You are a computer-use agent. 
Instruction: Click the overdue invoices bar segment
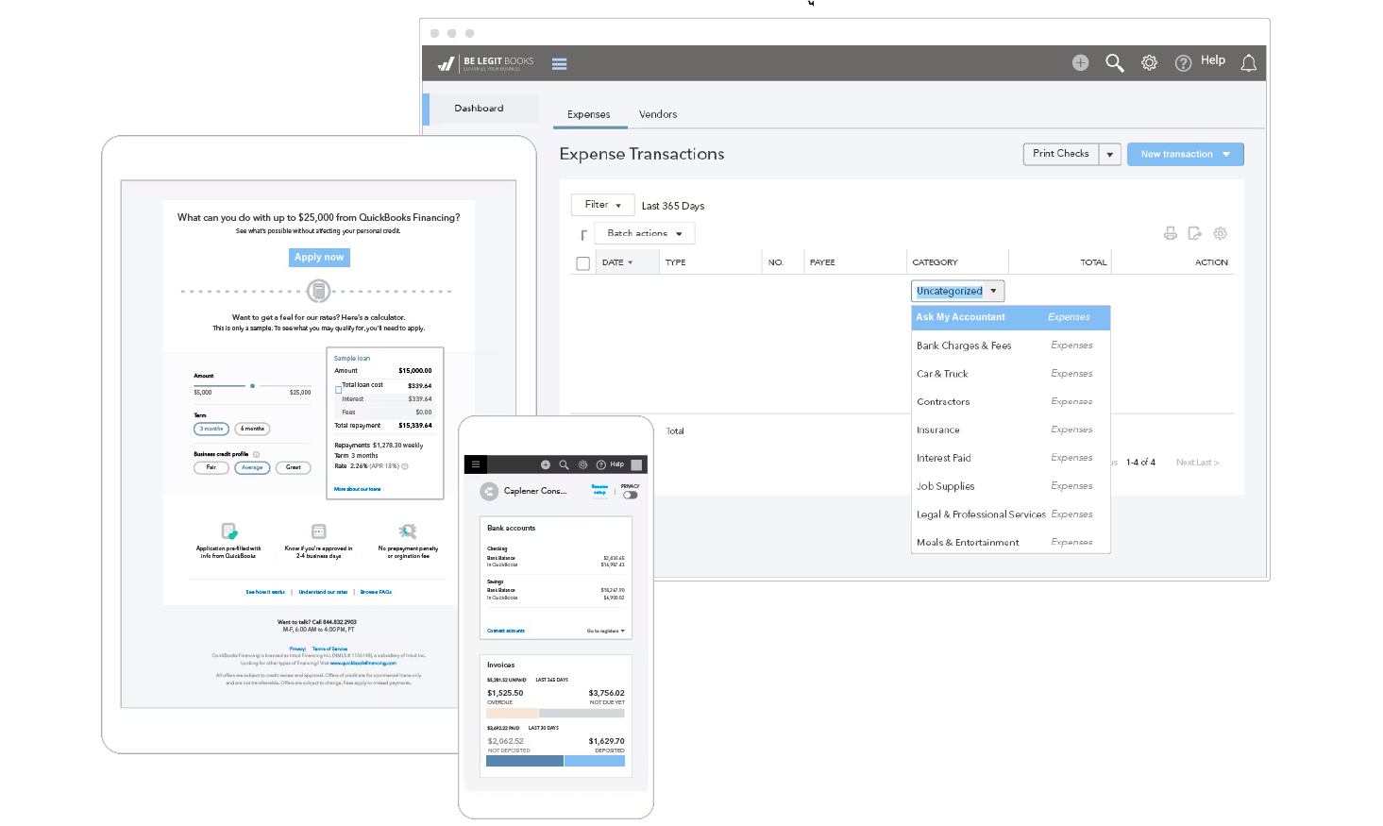[x=512, y=713]
